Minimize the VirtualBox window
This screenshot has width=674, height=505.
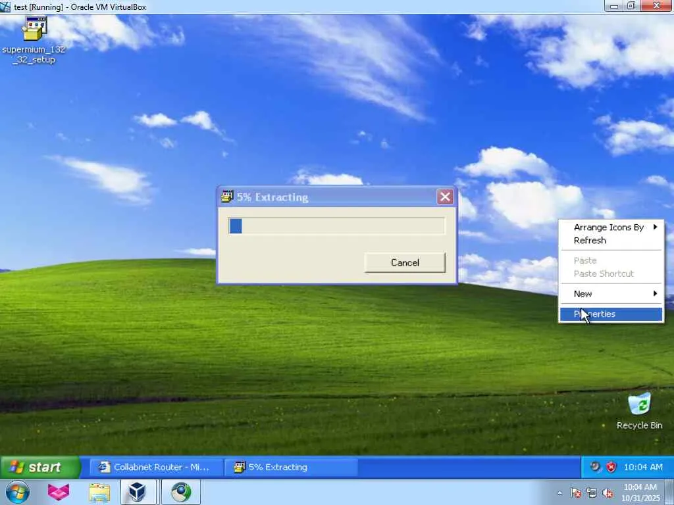[x=614, y=6]
